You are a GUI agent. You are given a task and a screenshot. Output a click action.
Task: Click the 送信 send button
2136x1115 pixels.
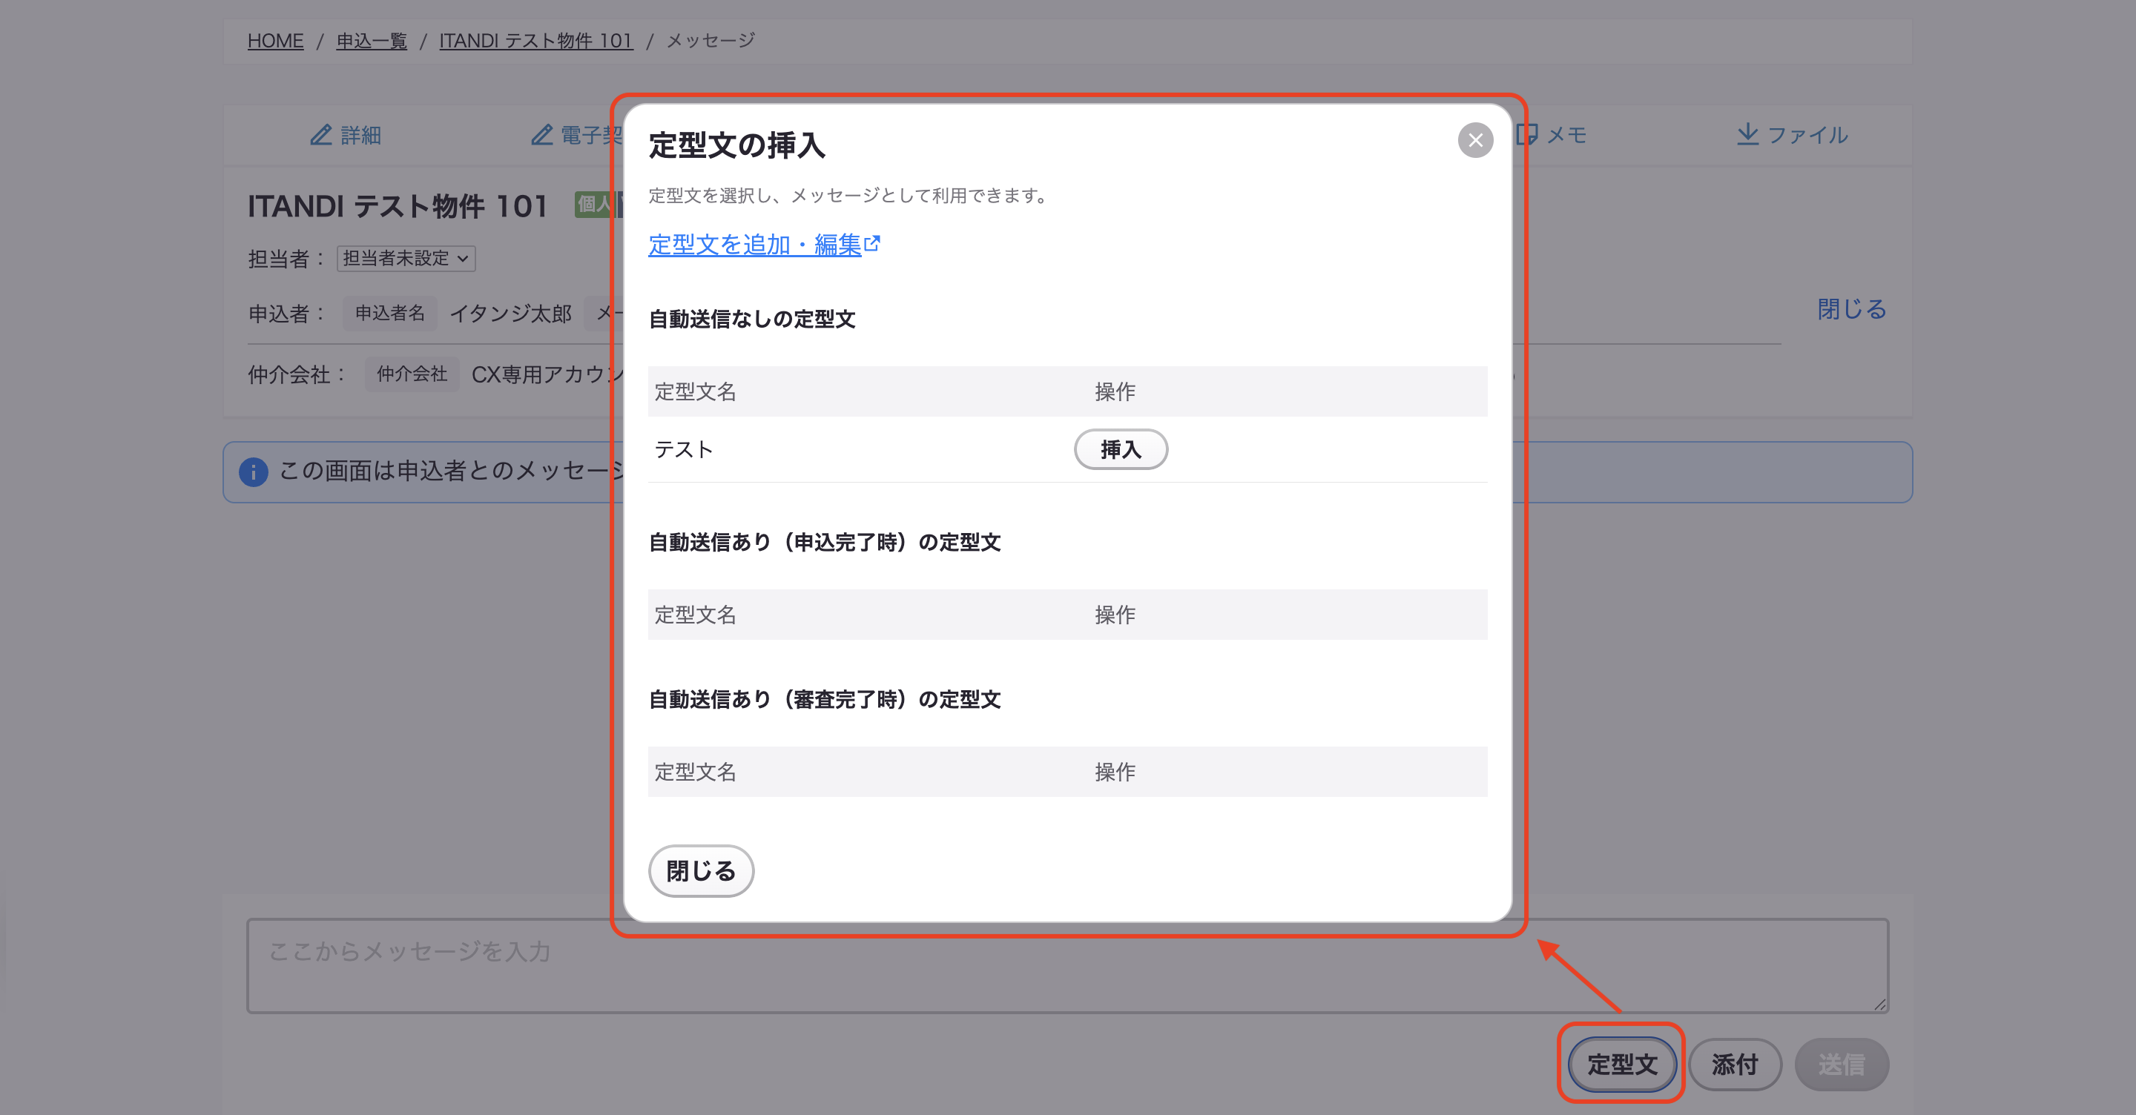1842,1064
